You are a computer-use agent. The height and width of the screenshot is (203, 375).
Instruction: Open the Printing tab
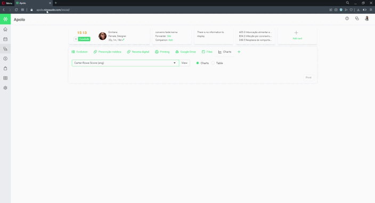(x=162, y=52)
